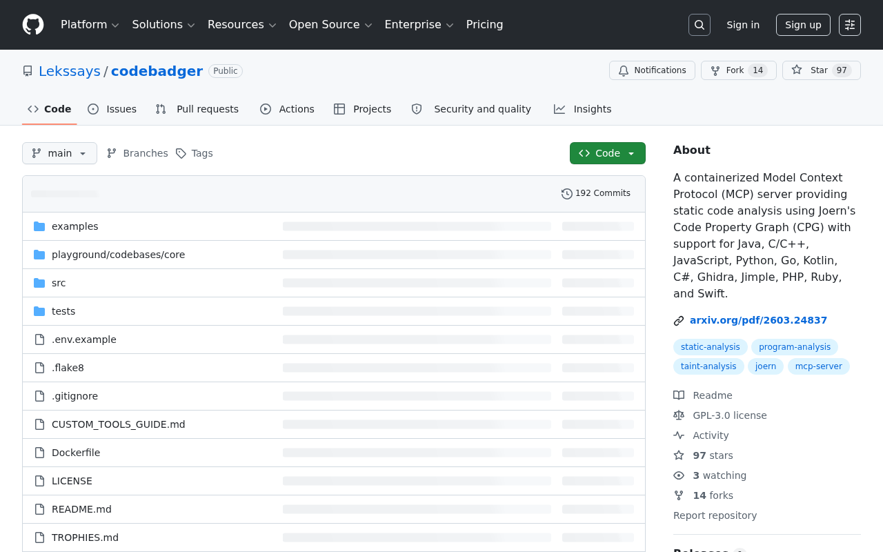This screenshot has height=552, width=883.
Task: Click the Report repository link
Action: point(715,515)
